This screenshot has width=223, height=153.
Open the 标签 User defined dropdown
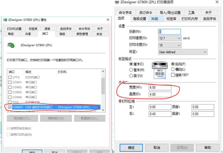point(183,52)
